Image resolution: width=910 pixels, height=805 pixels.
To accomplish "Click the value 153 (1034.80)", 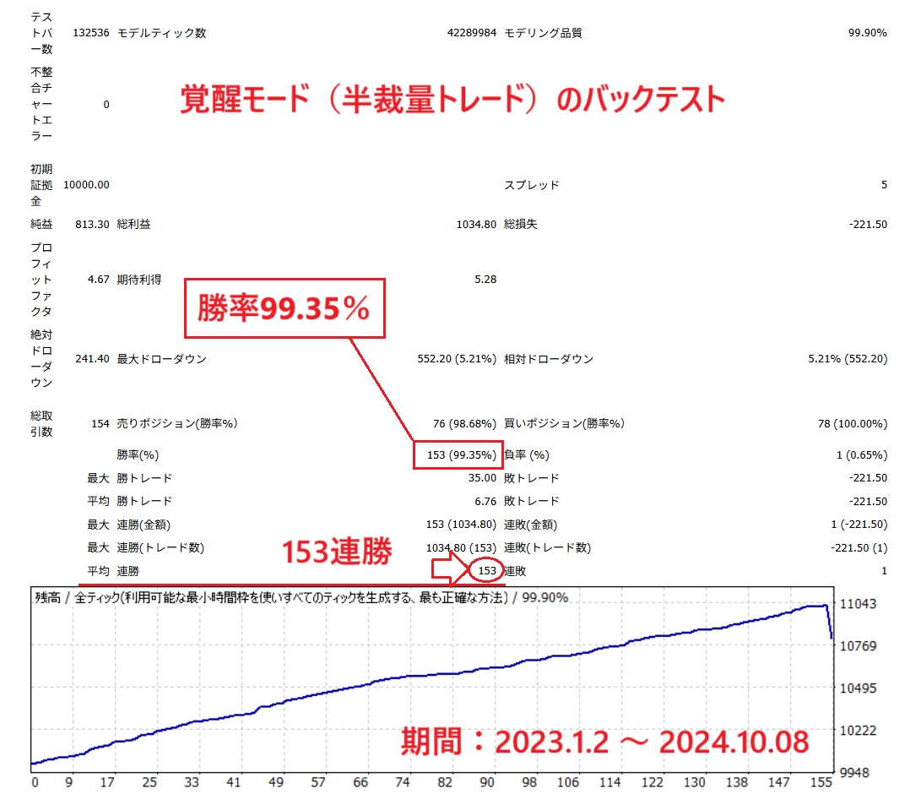I will coord(461,525).
